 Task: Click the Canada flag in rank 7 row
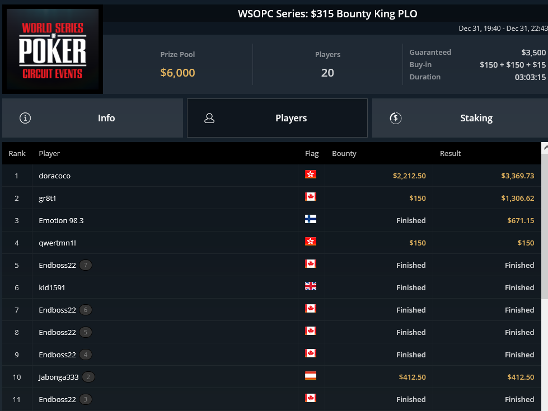(x=310, y=308)
